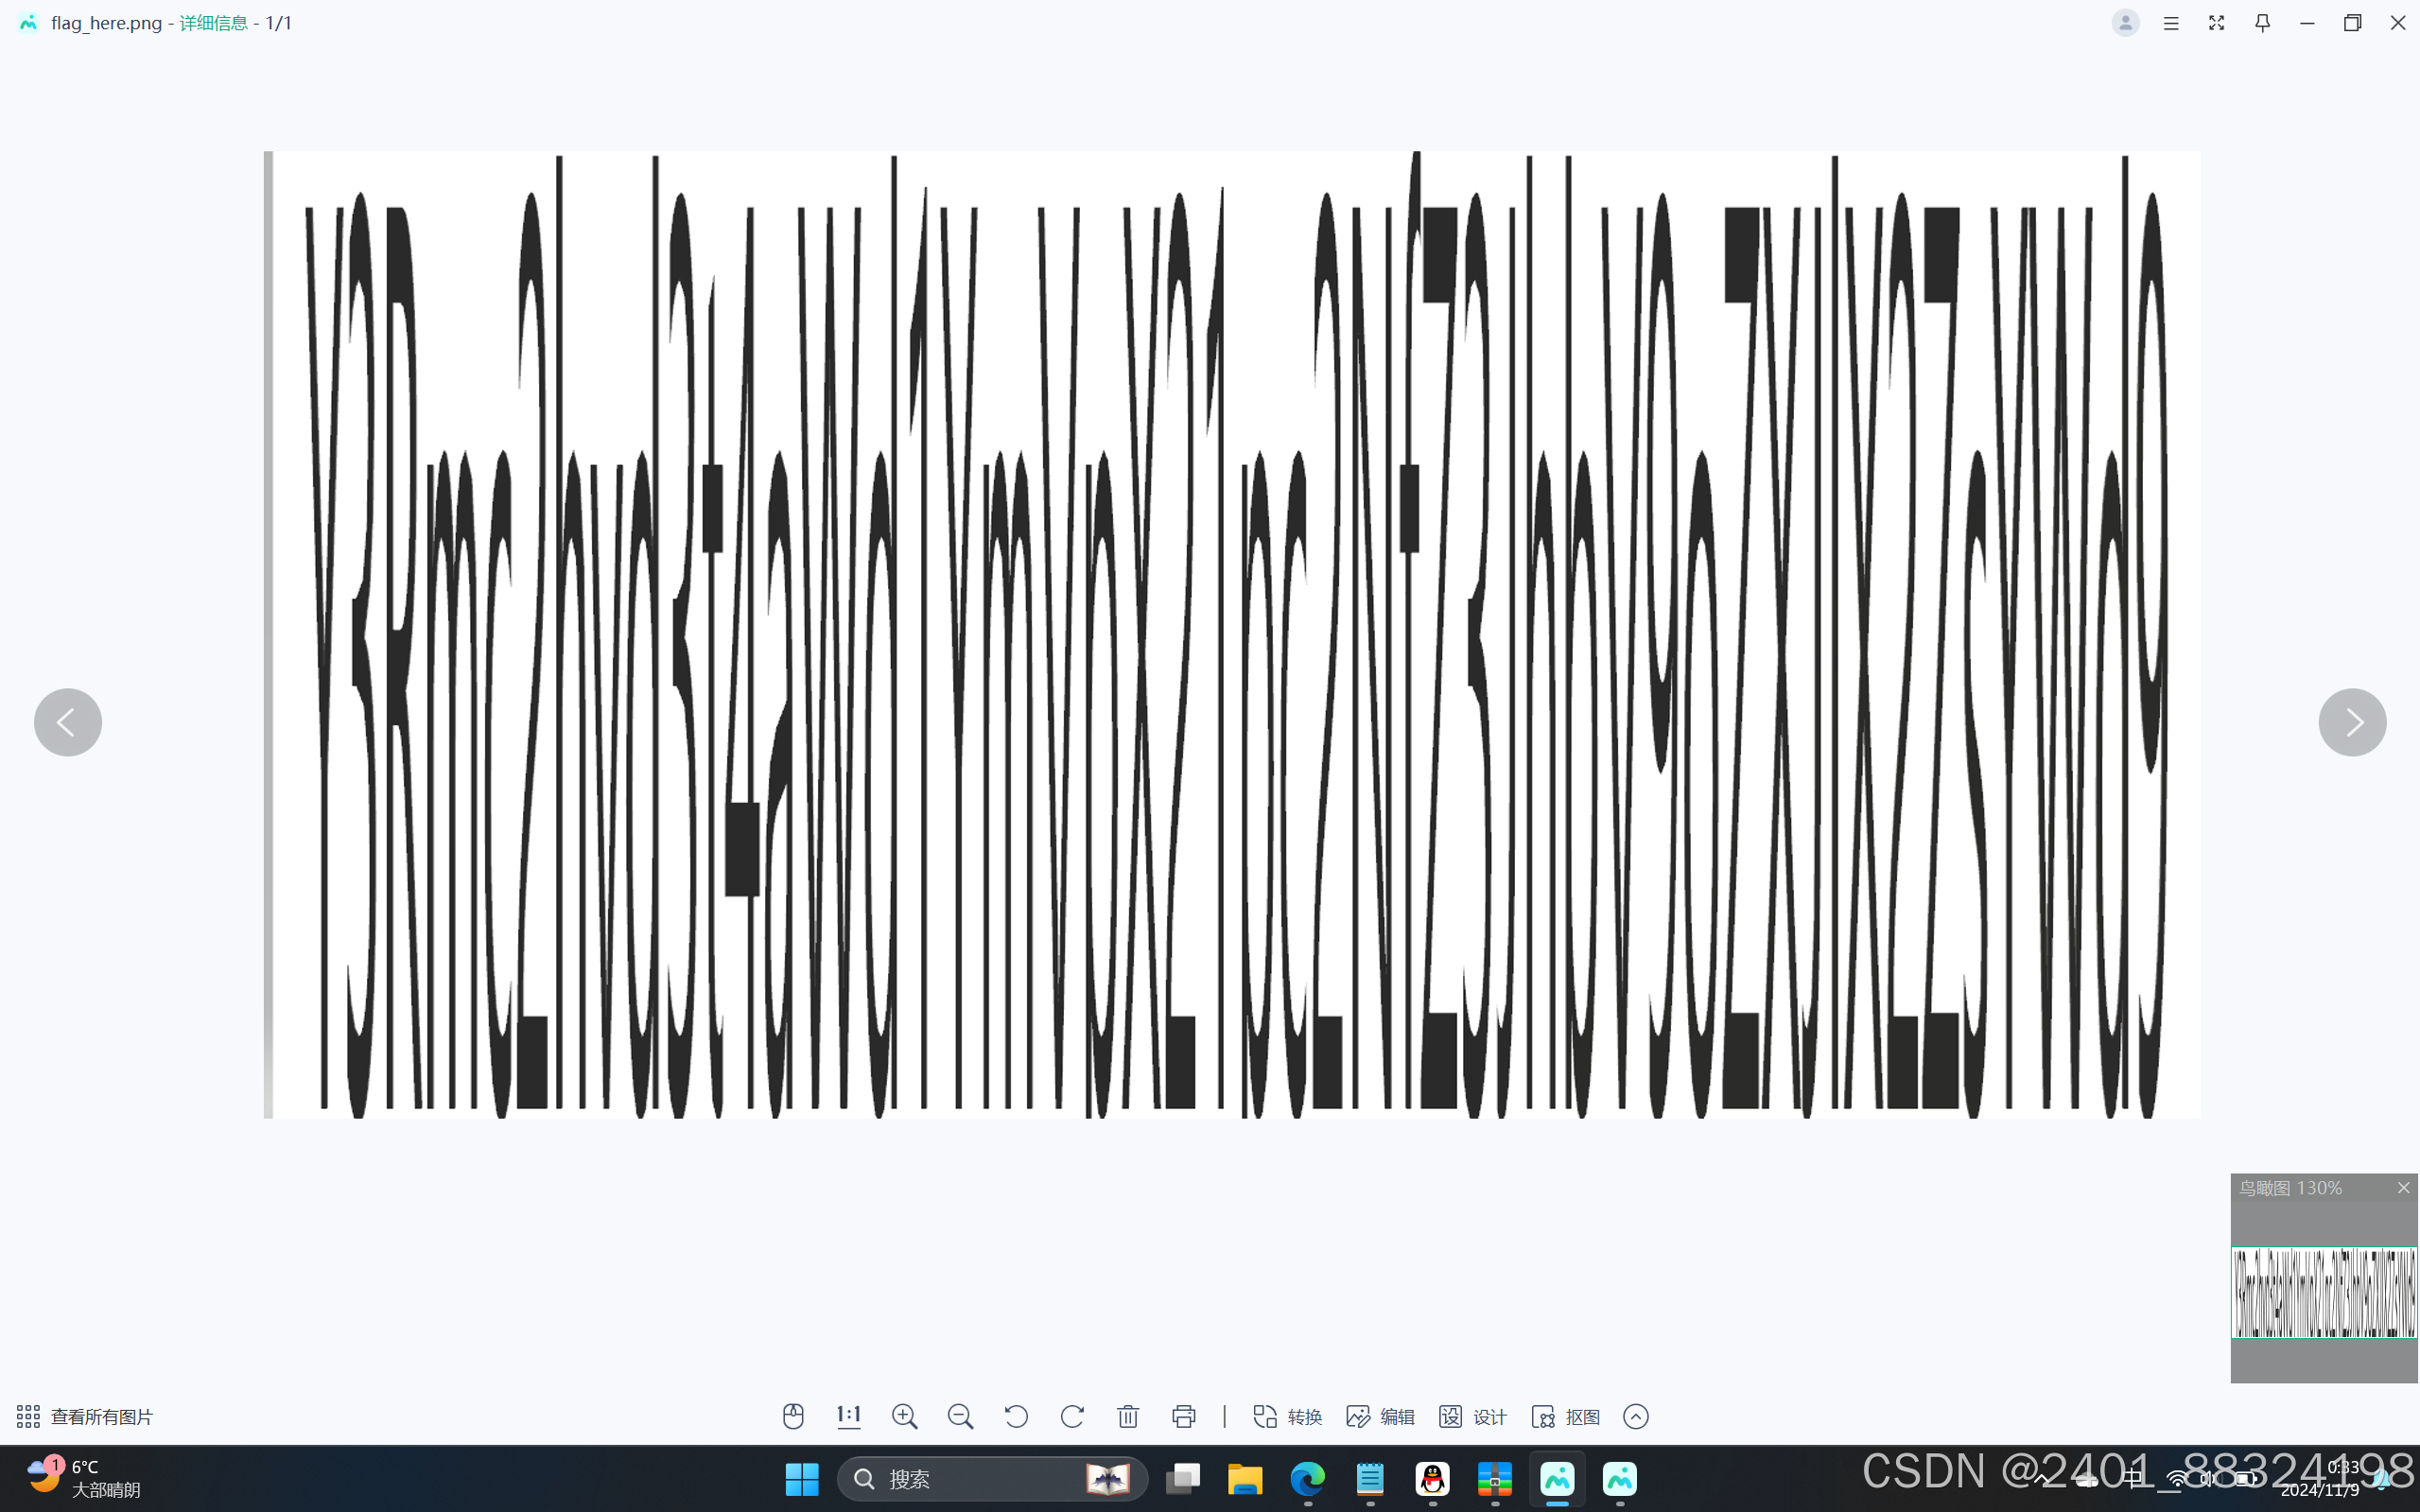Print the image
Screen dimensions: 2420x1512
pyautogui.click(x=1183, y=1416)
